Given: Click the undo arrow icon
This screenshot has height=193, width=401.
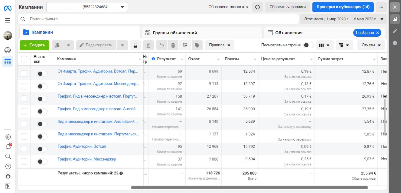Looking at the screenshot, I should [x=161, y=45].
